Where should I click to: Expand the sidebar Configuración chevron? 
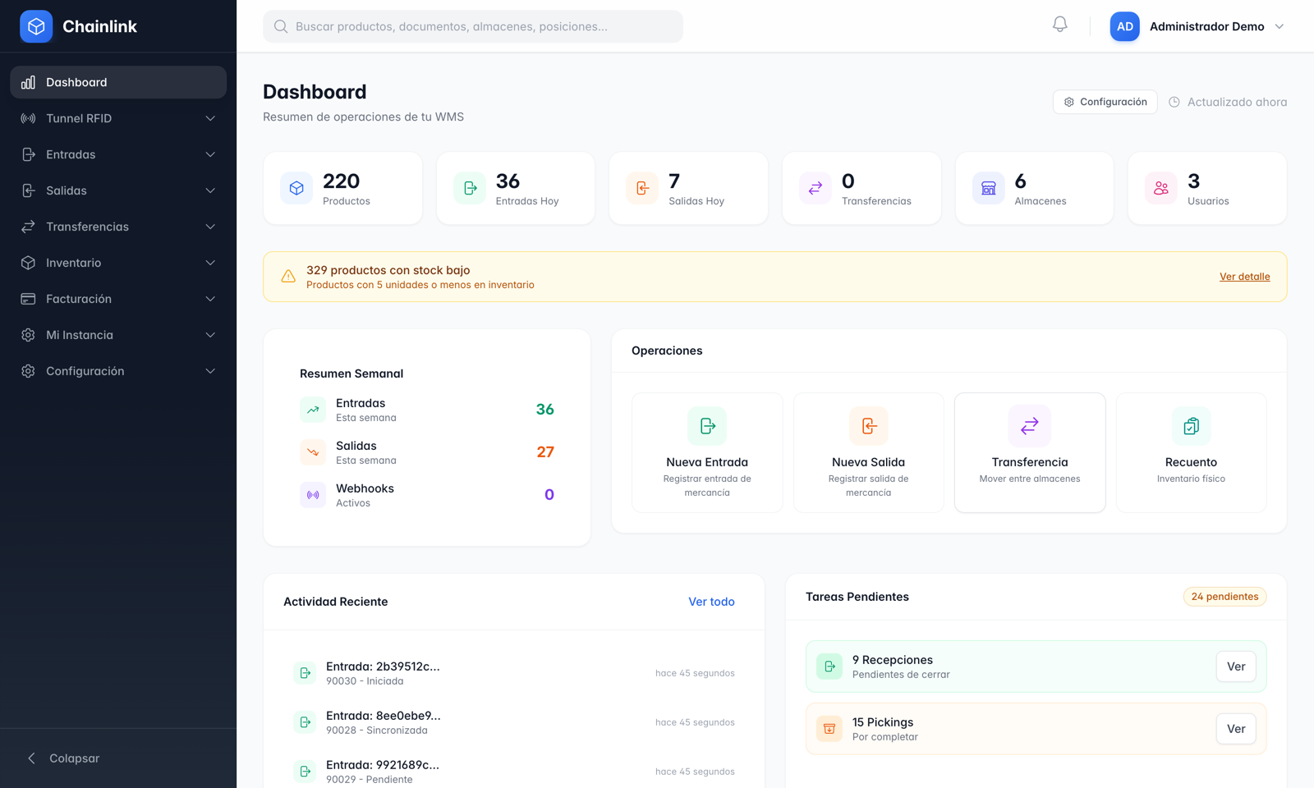tap(210, 371)
